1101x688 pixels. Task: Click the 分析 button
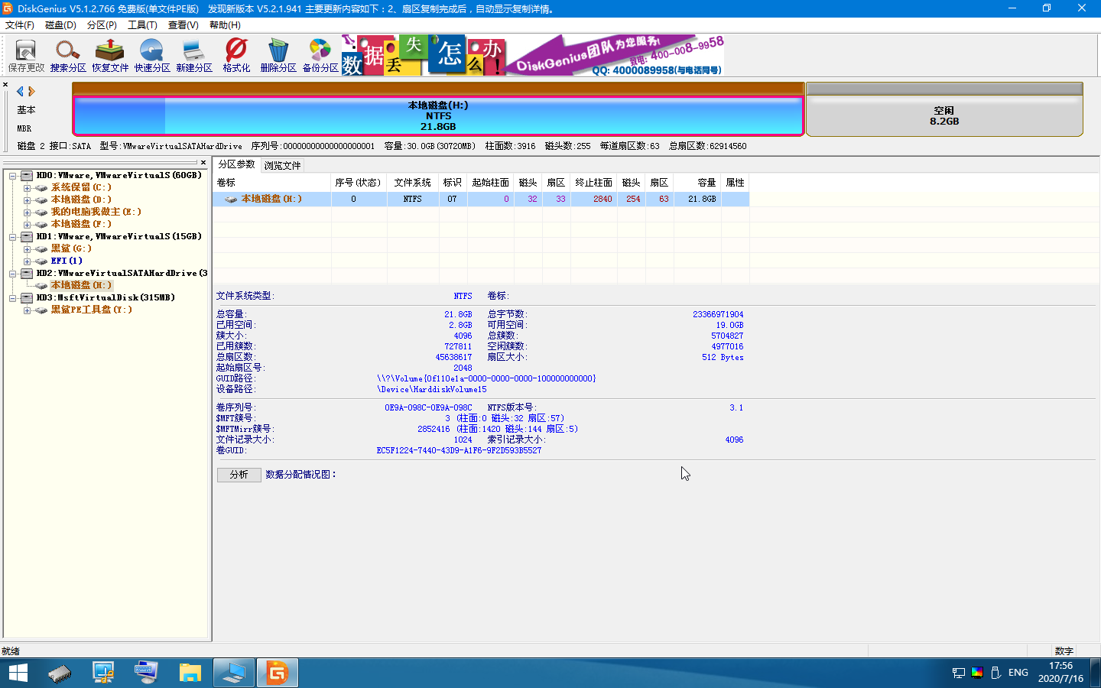239,475
